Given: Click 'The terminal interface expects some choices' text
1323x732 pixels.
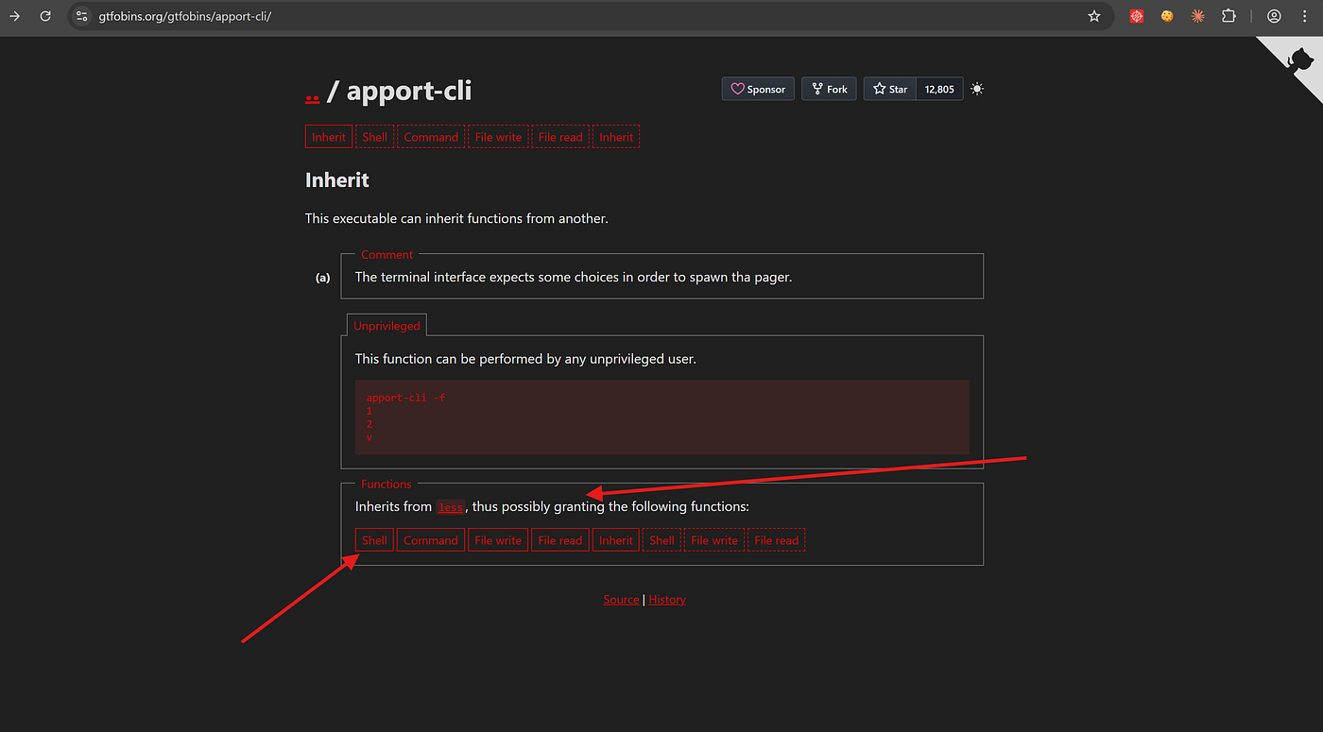Looking at the screenshot, I should click(574, 277).
